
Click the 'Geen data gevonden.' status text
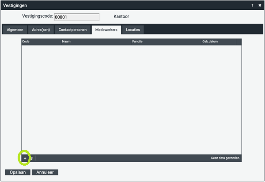(x=225, y=158)
